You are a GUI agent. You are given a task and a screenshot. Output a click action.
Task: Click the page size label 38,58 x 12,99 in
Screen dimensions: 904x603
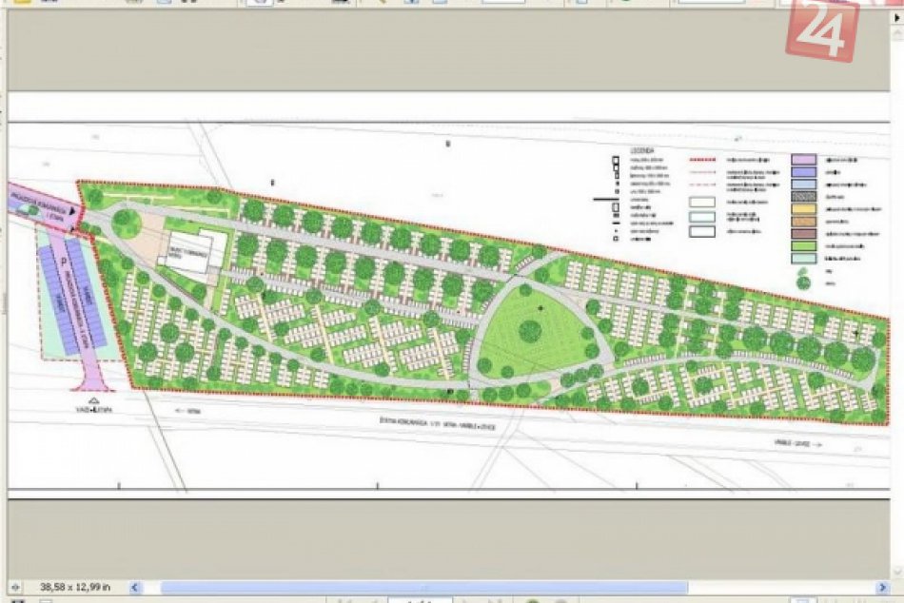point(74,588)
